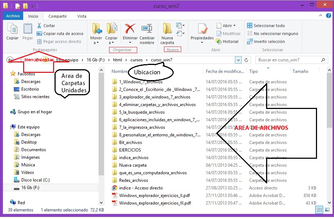Switch to large icons view toggle

point(327,210)
